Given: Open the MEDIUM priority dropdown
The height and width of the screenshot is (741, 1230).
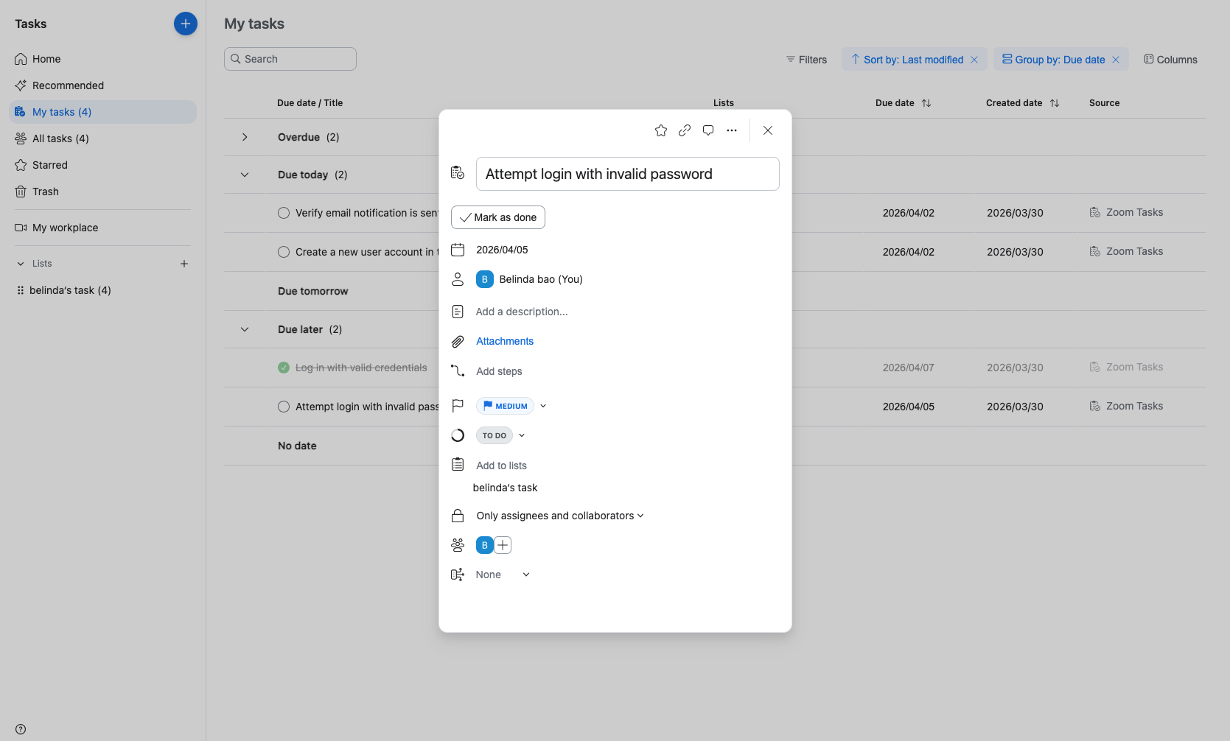Looking at the screenshot, I should click(543, 406).
